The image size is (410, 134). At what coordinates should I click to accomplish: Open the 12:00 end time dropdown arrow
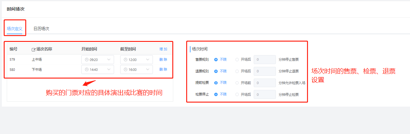pos(148,60)
